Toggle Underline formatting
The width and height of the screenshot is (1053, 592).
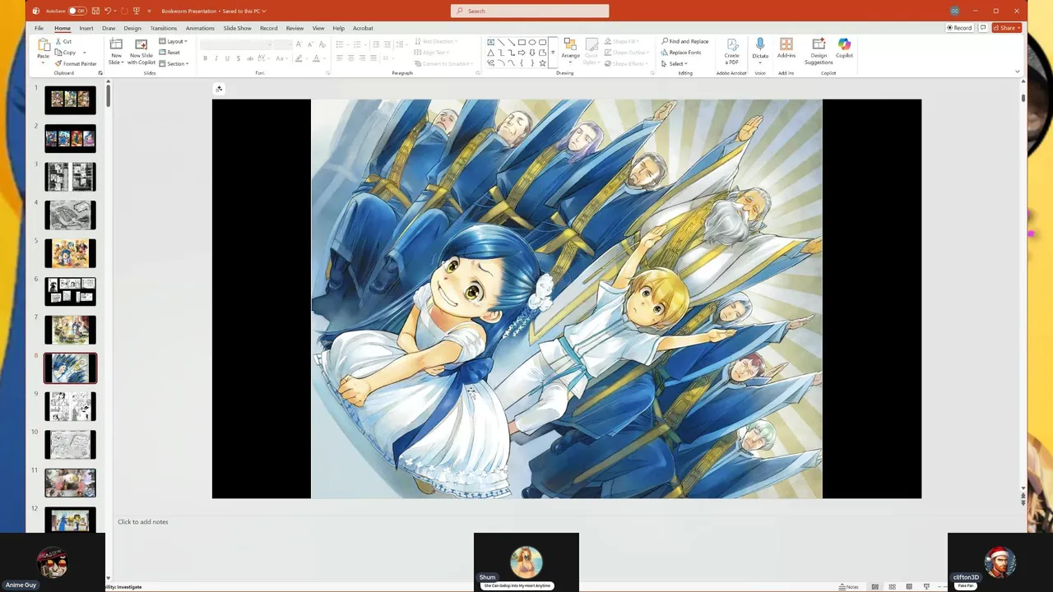(x=227, y=58)
